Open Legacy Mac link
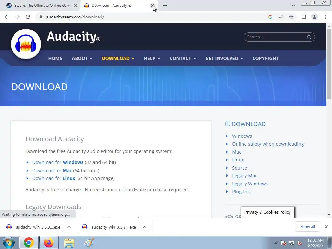This screenshot has width=332, height=249. (x=244, y=176)
